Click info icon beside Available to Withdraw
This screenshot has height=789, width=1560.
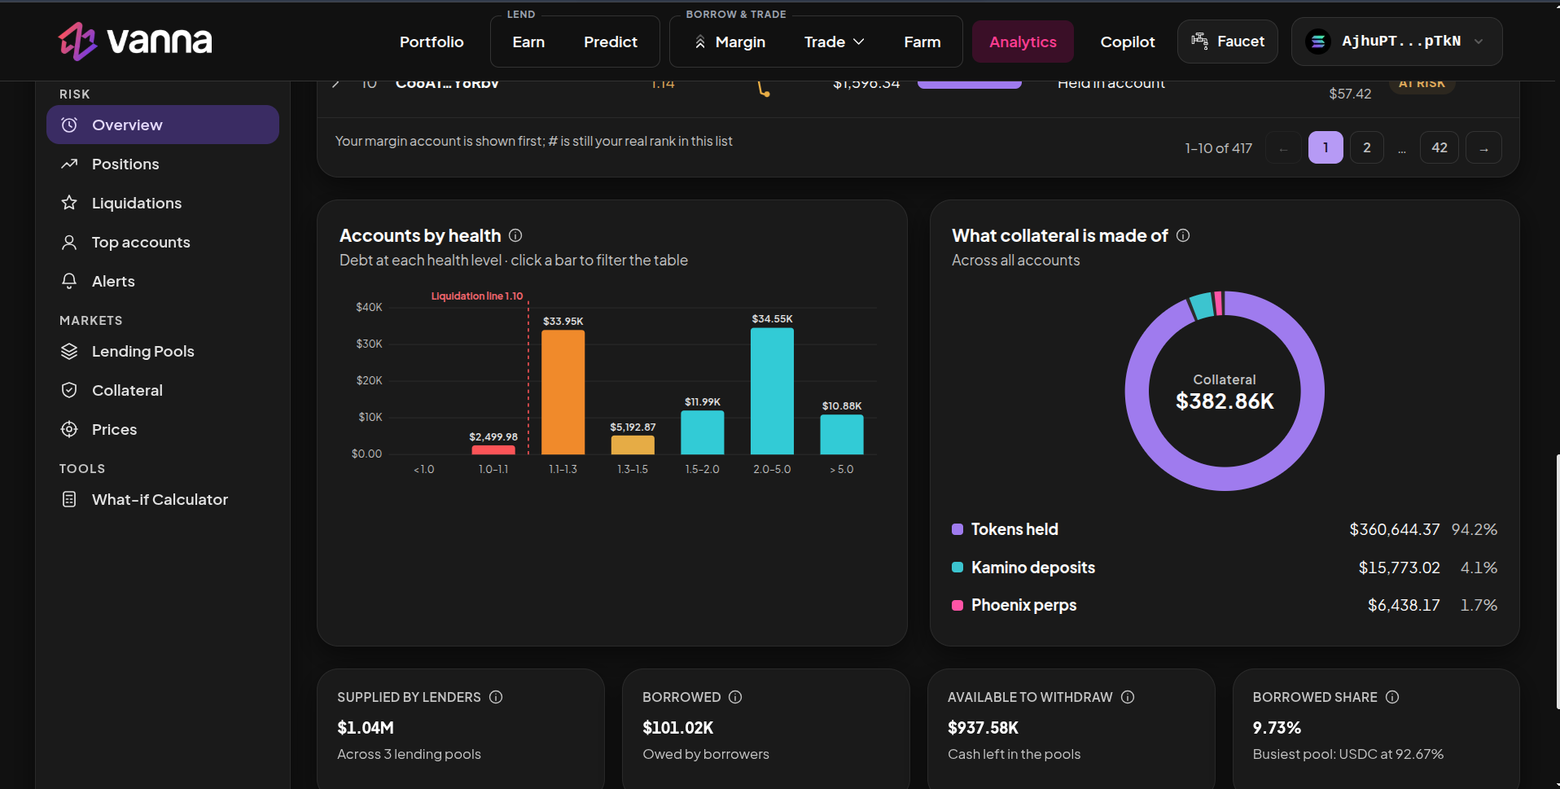[x=1128, y=697]
